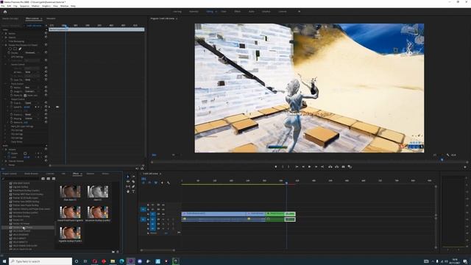Click Home button at top left
The width and height of the screenshot is (471, 265).
[5, 12]
